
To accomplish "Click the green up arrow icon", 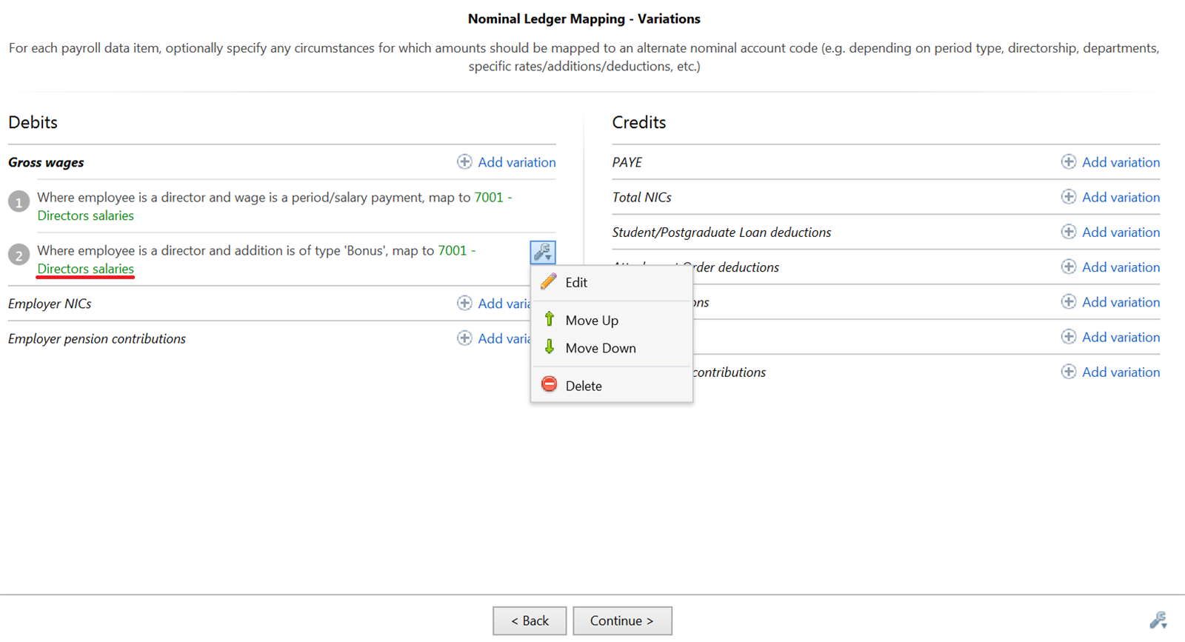I will pos(550,319).
